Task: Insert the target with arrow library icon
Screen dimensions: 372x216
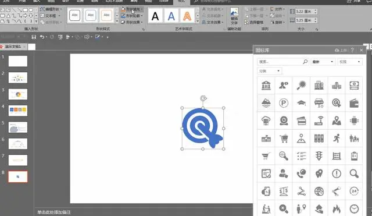Action: 337,103
